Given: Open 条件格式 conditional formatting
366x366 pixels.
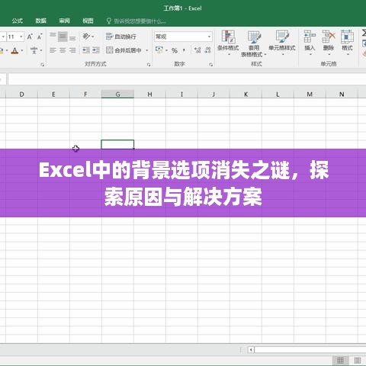Looking at the screenshot, I should [228, 43].
